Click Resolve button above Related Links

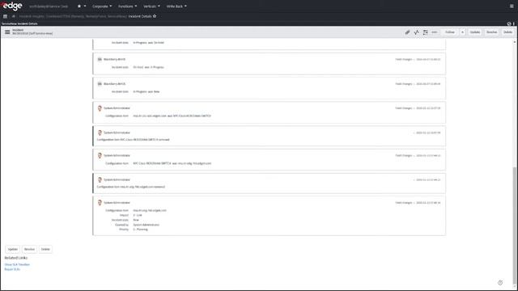[x=29, y=249]
